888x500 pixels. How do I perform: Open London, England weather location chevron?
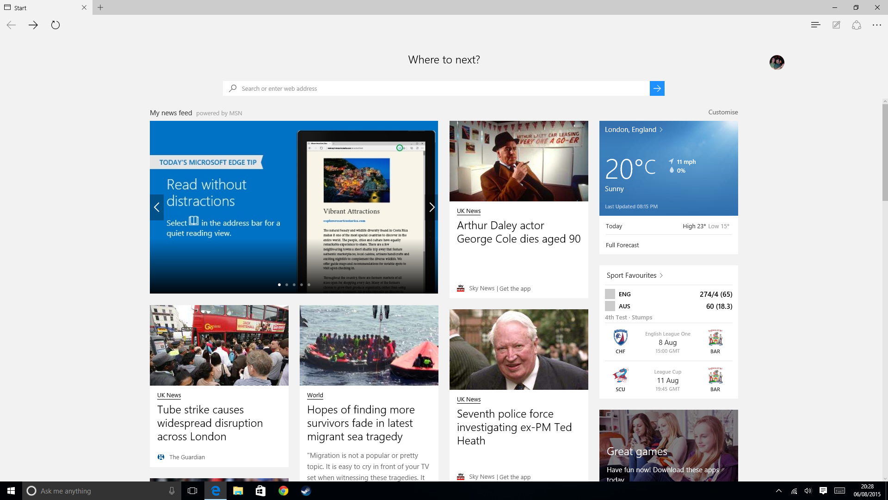coord(661,130)
